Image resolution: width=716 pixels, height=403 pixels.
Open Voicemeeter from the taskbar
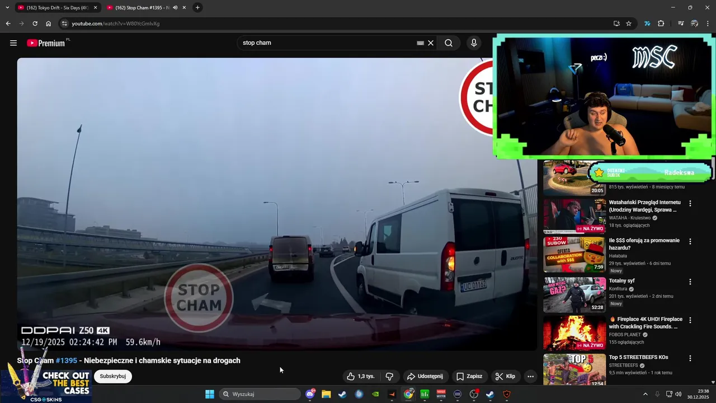coord(441,394)
